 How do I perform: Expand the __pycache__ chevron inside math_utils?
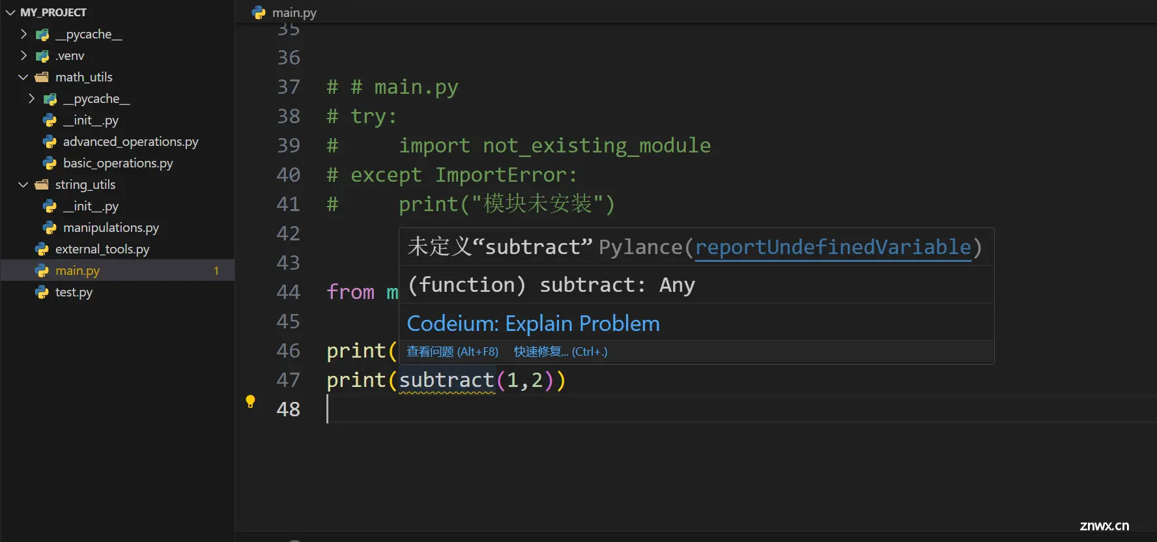click(31, 98)
